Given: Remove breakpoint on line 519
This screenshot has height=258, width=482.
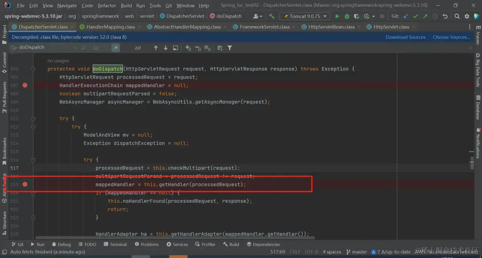Looking at the screenshot, I should (x=25, y=184).
